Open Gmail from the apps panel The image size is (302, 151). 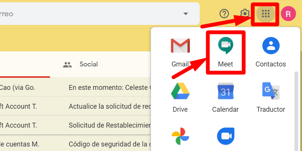[x=180, y=52]
